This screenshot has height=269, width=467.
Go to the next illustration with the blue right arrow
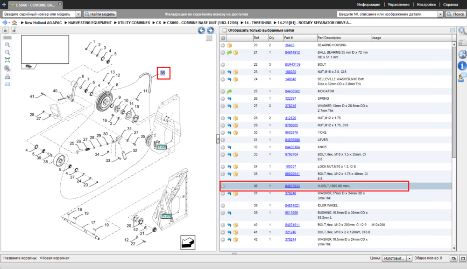(211, 30)
